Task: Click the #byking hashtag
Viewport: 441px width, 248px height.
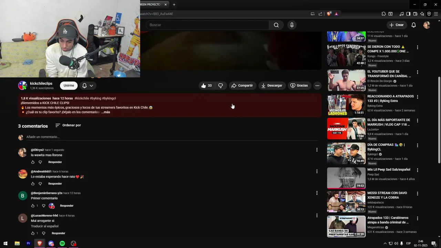Action: [x=95, y=98]
